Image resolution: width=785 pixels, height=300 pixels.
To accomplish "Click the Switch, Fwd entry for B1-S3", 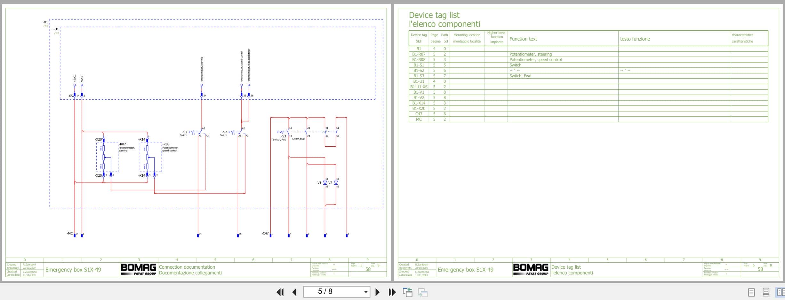I will (520, 76).
